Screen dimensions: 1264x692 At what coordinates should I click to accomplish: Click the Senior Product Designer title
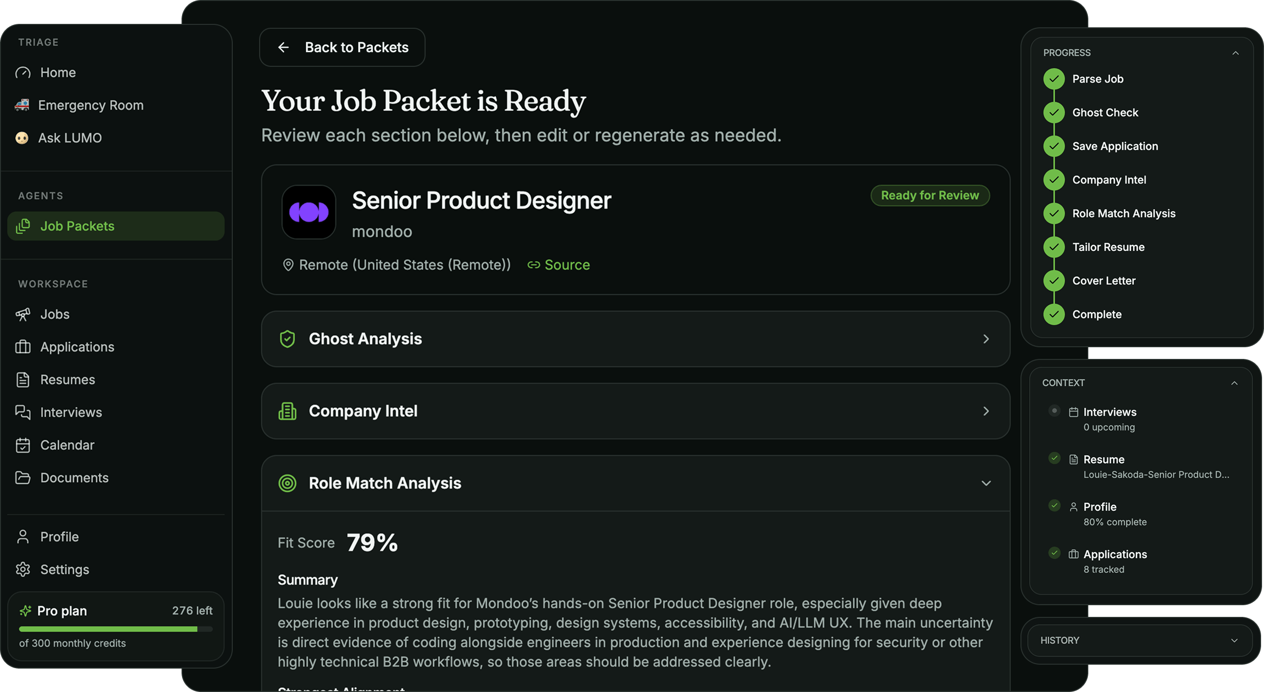coord(481,200)
